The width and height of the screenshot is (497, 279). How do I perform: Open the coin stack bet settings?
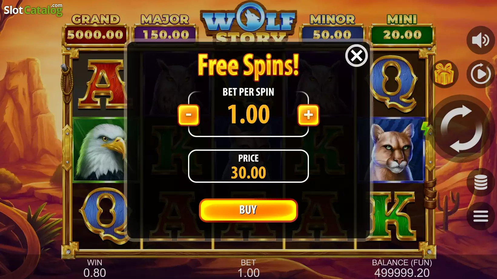tap(480, 182)
